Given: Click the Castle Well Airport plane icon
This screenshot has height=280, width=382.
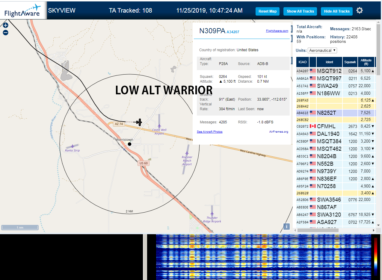Looking at the screenshot, I should (159, 126).
